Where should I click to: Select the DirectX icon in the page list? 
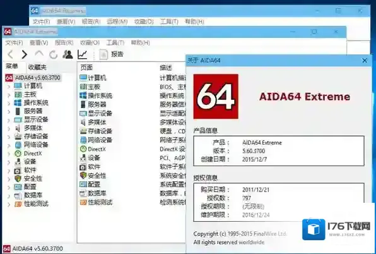83,149
